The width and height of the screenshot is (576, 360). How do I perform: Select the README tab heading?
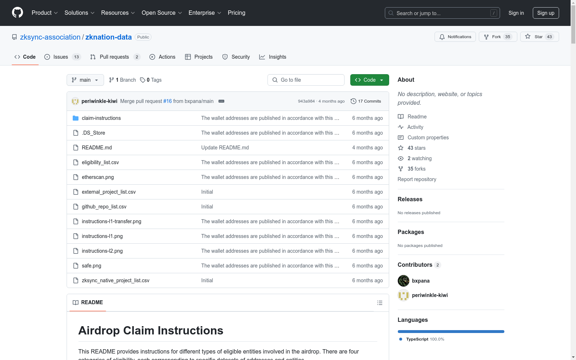click(88, 302)
